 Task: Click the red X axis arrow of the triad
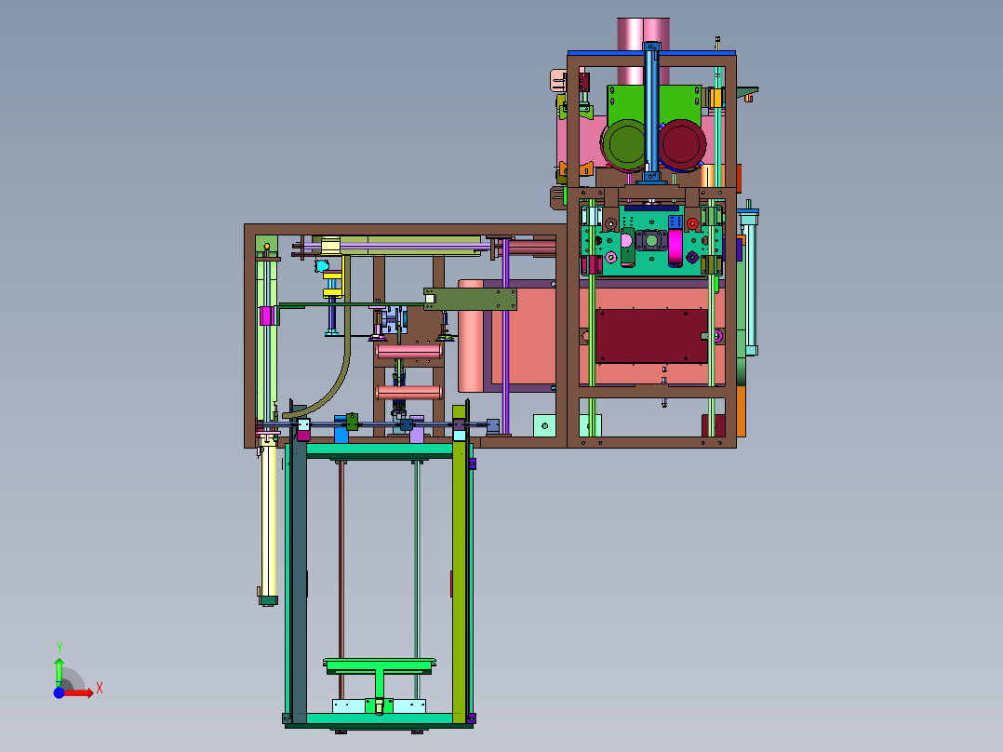[79, 692]
